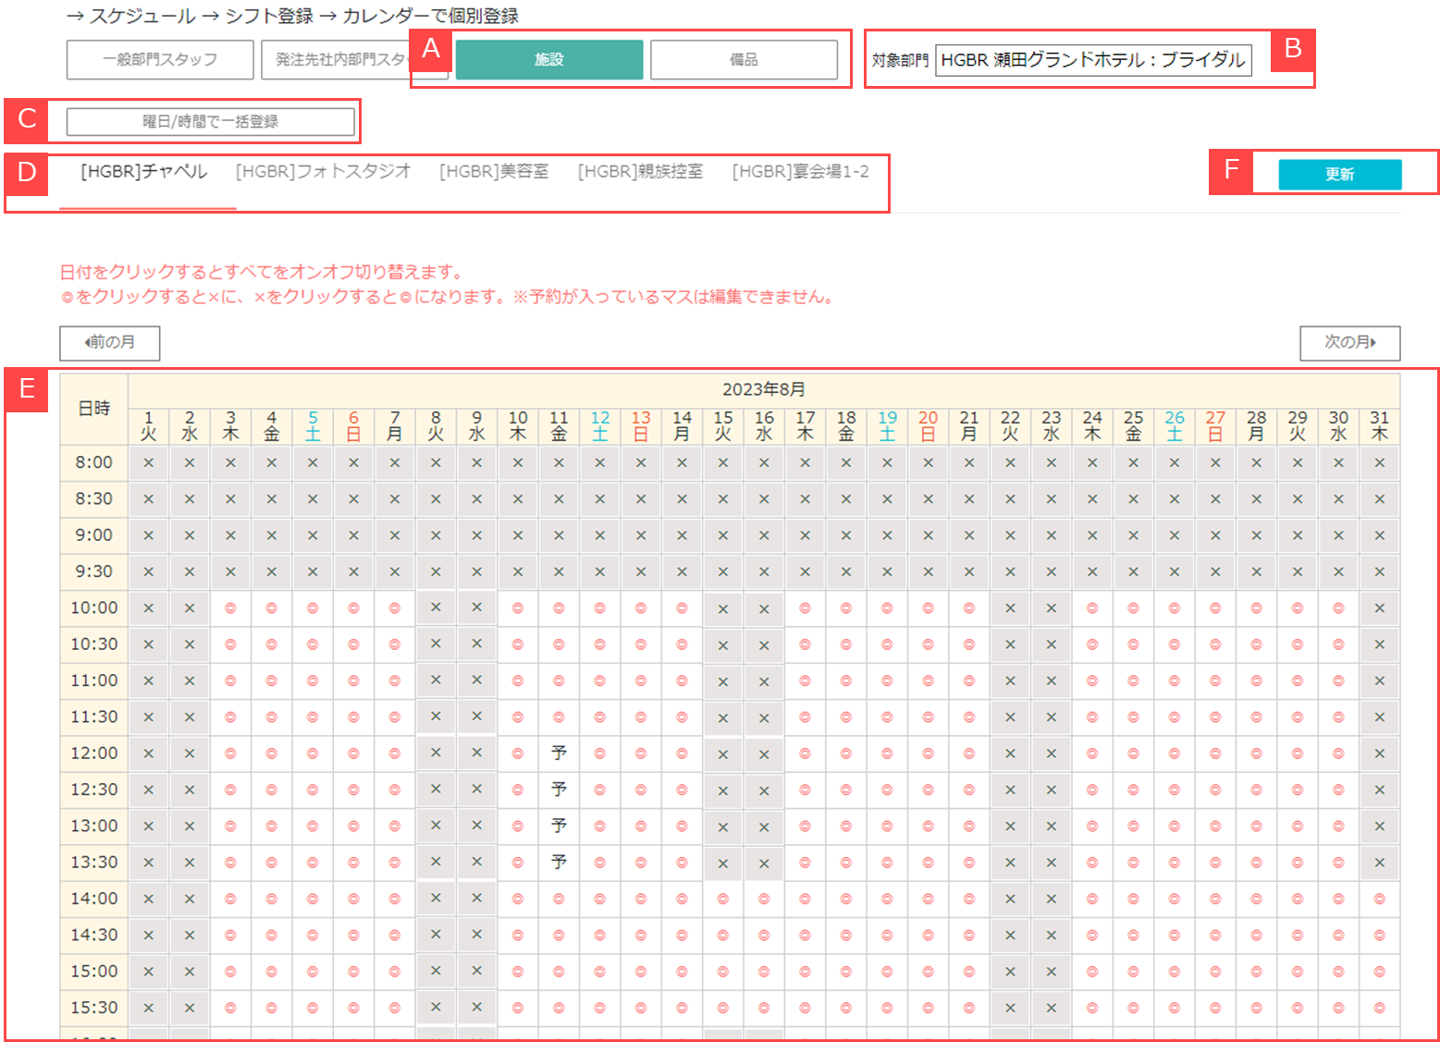Toggle the ◎ cell at 10:00 on August 3
1440x1042 pixels.
click(x=230, y=607)
